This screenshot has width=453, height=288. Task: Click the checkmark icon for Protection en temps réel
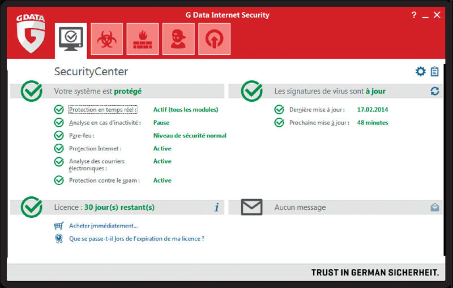(59, 110)
